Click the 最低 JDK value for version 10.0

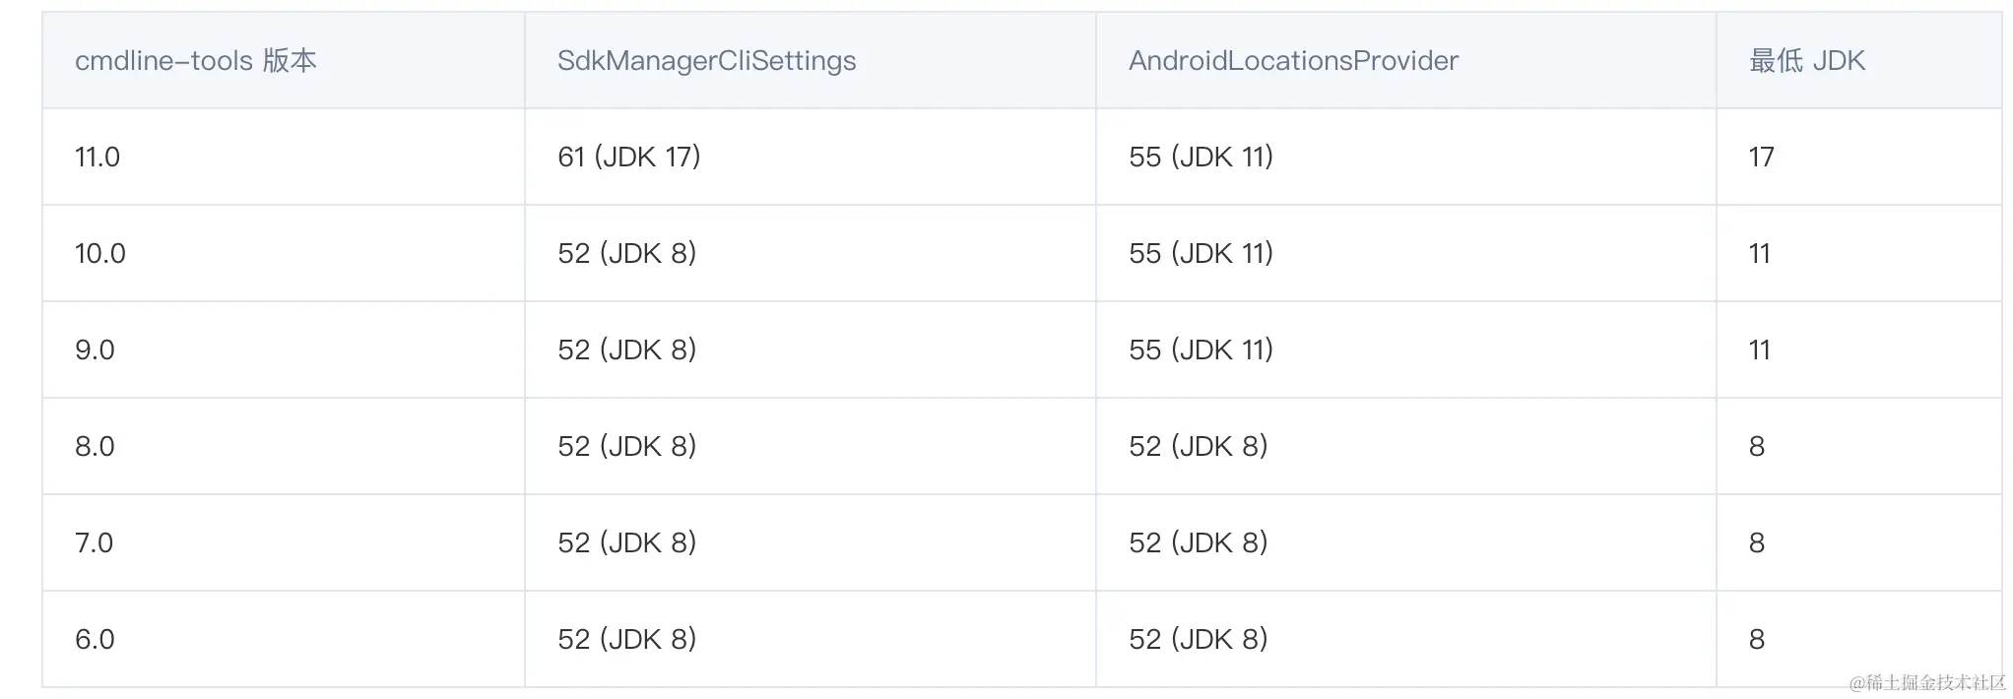tap(1759, 254)
